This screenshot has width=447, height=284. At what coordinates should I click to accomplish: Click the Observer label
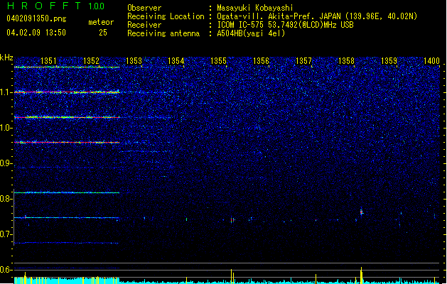144,8
